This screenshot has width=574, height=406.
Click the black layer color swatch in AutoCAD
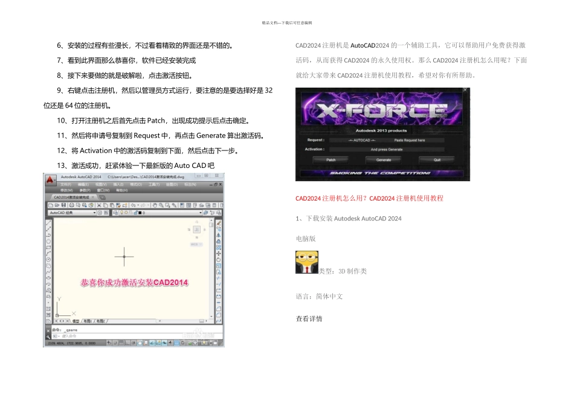click(x=140, y=213)
